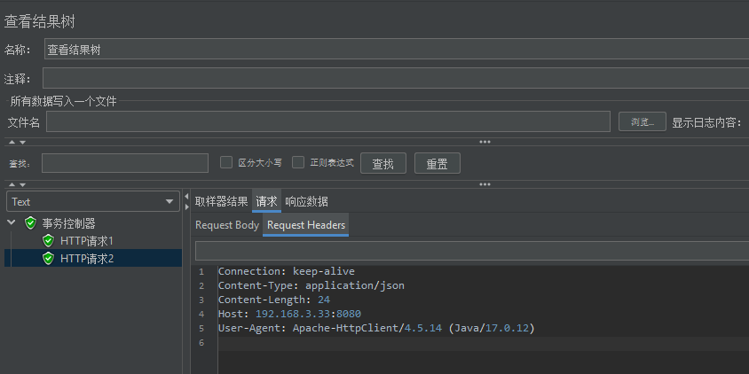This screenshot has width=749, height=374.
Task: Enable the 正则表达式 checkbox
Action: (x=298, y=163)
